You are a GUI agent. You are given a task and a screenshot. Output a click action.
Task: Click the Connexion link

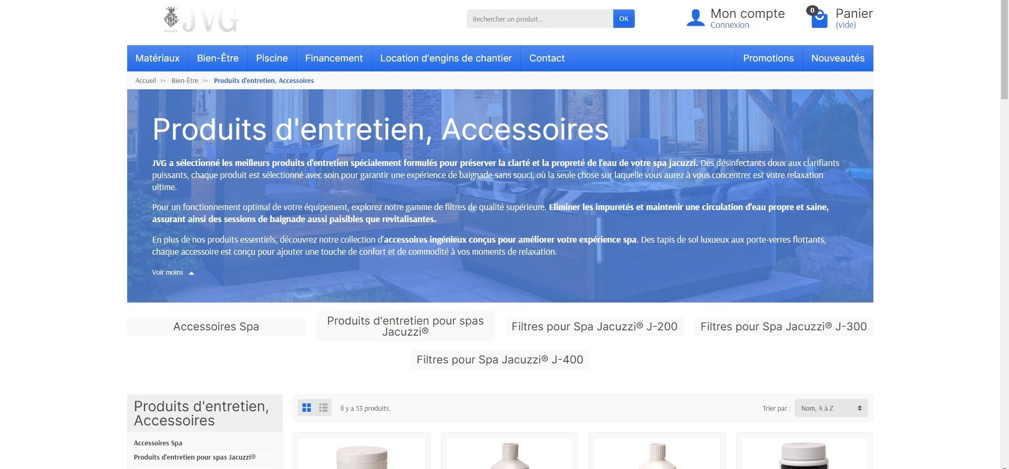[x=729, y=25]
